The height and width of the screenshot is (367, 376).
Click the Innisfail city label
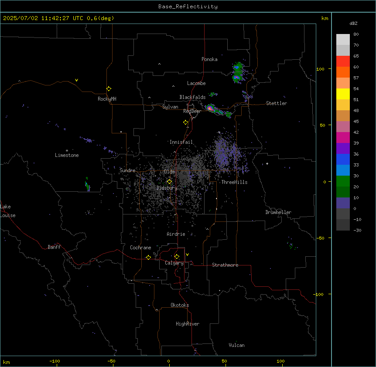click(181, 142)
